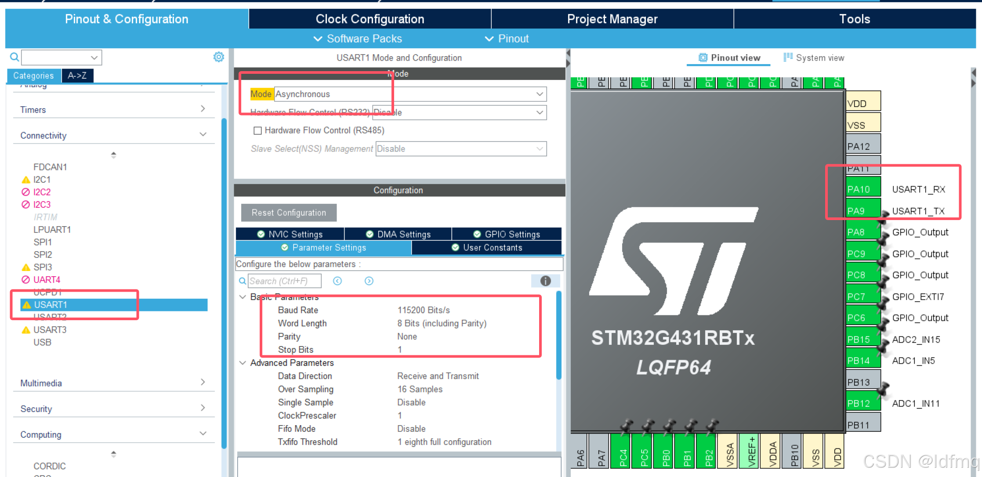This screenshot has height=477, width=982.
Task: Switch to Clock Configuration tab
Action: coord(370,19)
